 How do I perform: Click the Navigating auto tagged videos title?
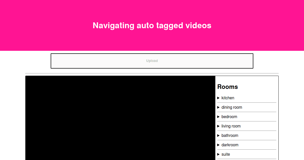[152, 25]
